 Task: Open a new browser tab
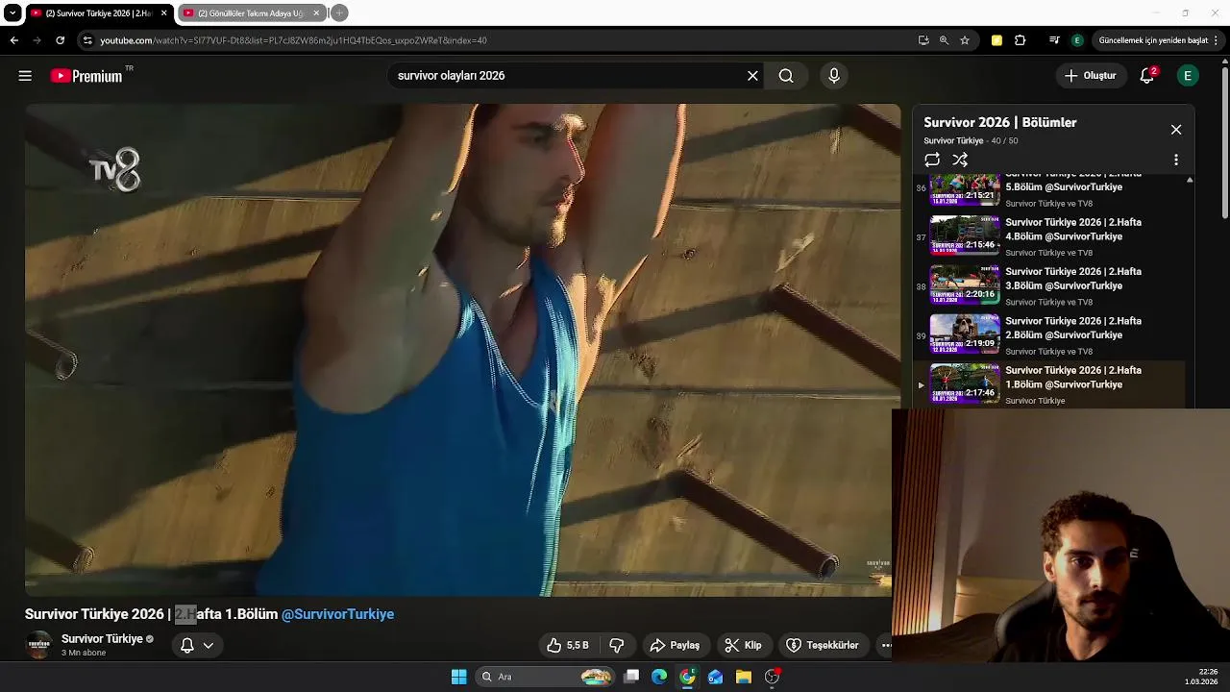tap(339, 13)
